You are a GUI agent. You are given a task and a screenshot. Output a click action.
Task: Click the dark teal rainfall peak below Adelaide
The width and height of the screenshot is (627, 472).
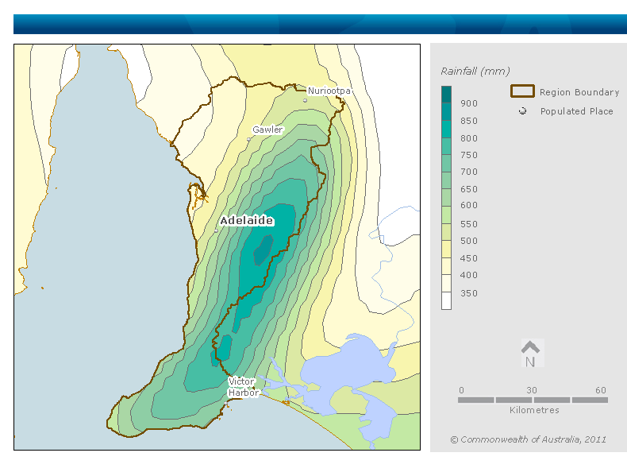point(263,250)
